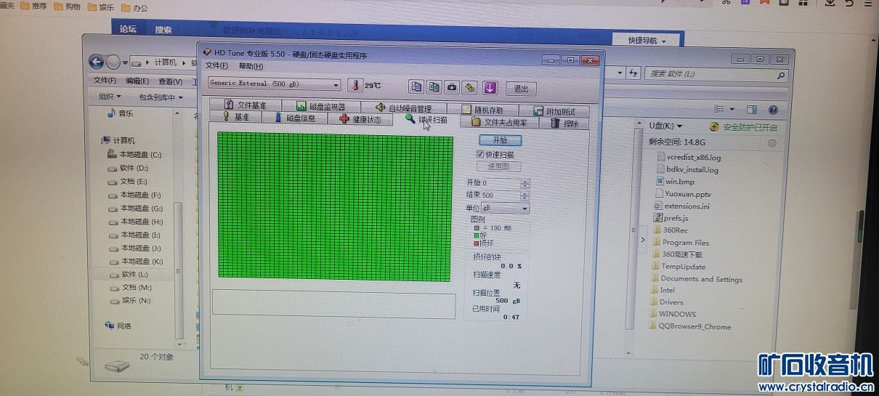Select 网络 in navigation tree

[118, 326]
